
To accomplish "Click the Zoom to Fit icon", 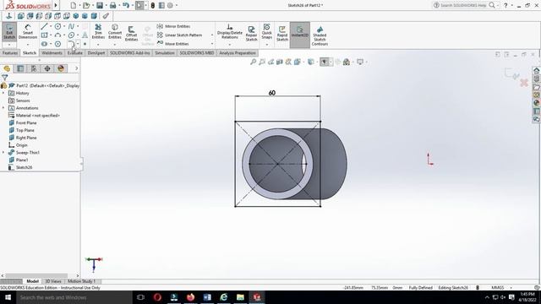I will (x=253, y=62).
